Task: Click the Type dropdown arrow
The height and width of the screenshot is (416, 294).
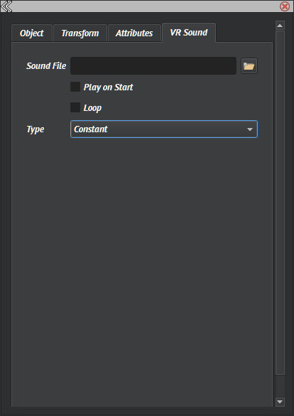Action: point(249,129)
